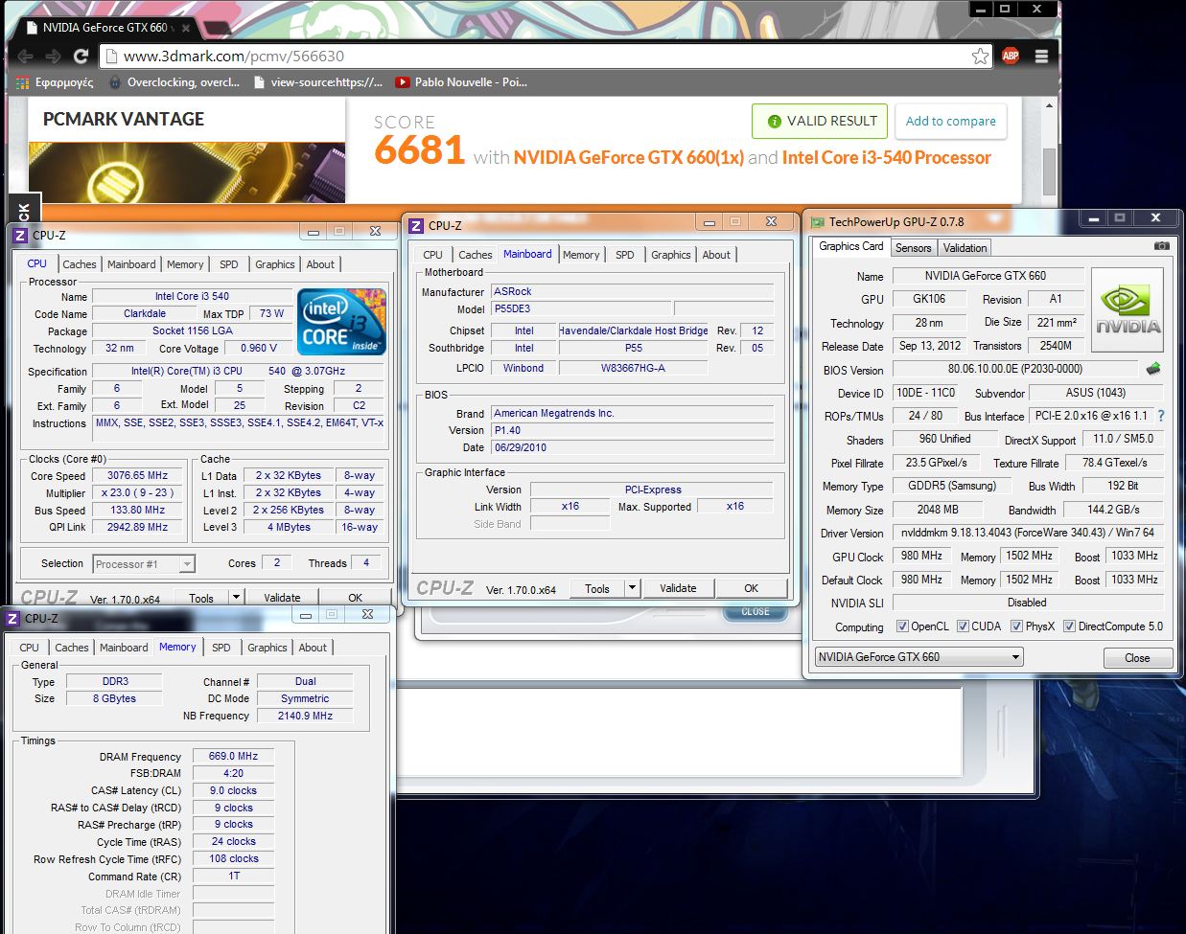This screenshot has height=934, width=1186.
Task: Click OK in CPU-Z Mainboard window
Action: click(x=752, y=588)
